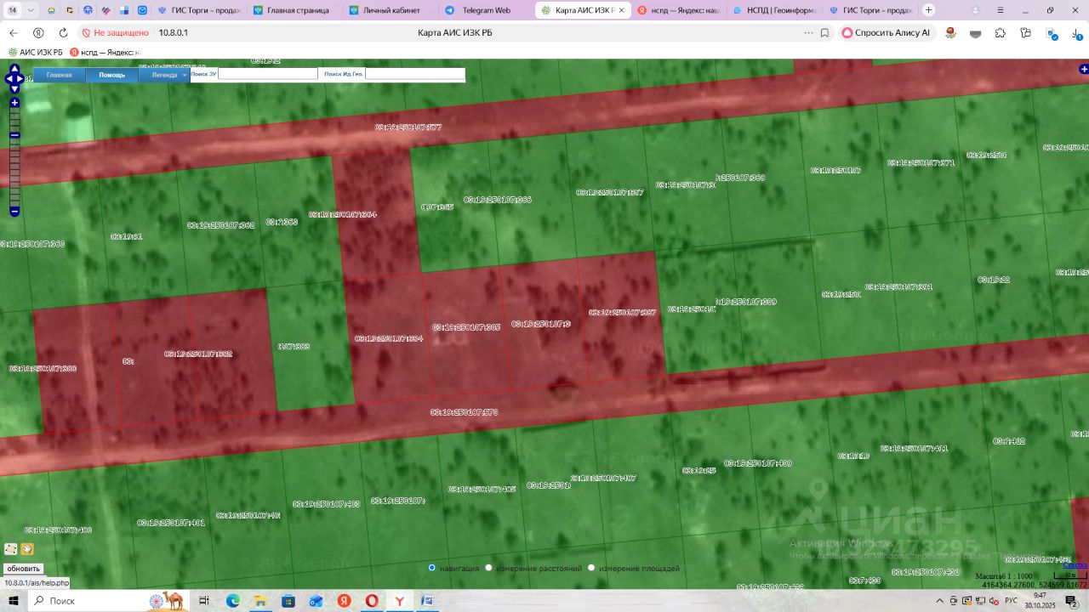Pan the map west with the left arrow
The height and width of the screenshot is (612, 1089).
click(8, 79)
